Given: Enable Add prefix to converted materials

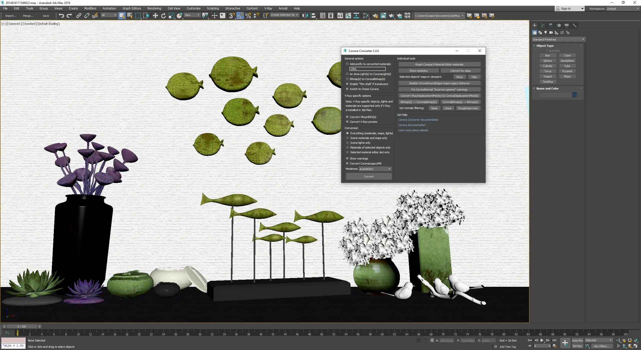Looking at the screenshot, I should (x=347, y=64).
